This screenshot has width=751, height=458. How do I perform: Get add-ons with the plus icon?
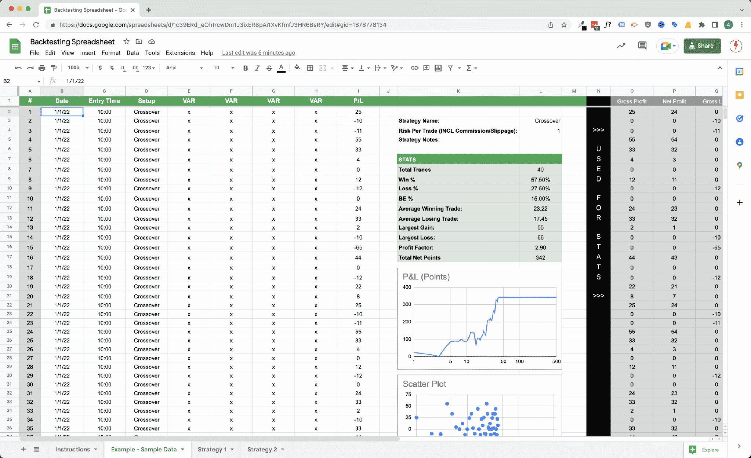coord(739,202)
